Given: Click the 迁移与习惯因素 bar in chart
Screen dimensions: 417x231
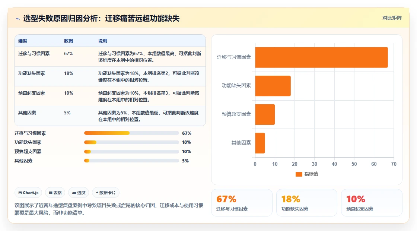Looking at the screenshot, I should click(321, 57).
